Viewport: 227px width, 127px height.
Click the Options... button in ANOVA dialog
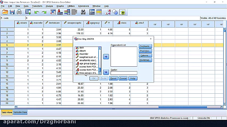145,56
